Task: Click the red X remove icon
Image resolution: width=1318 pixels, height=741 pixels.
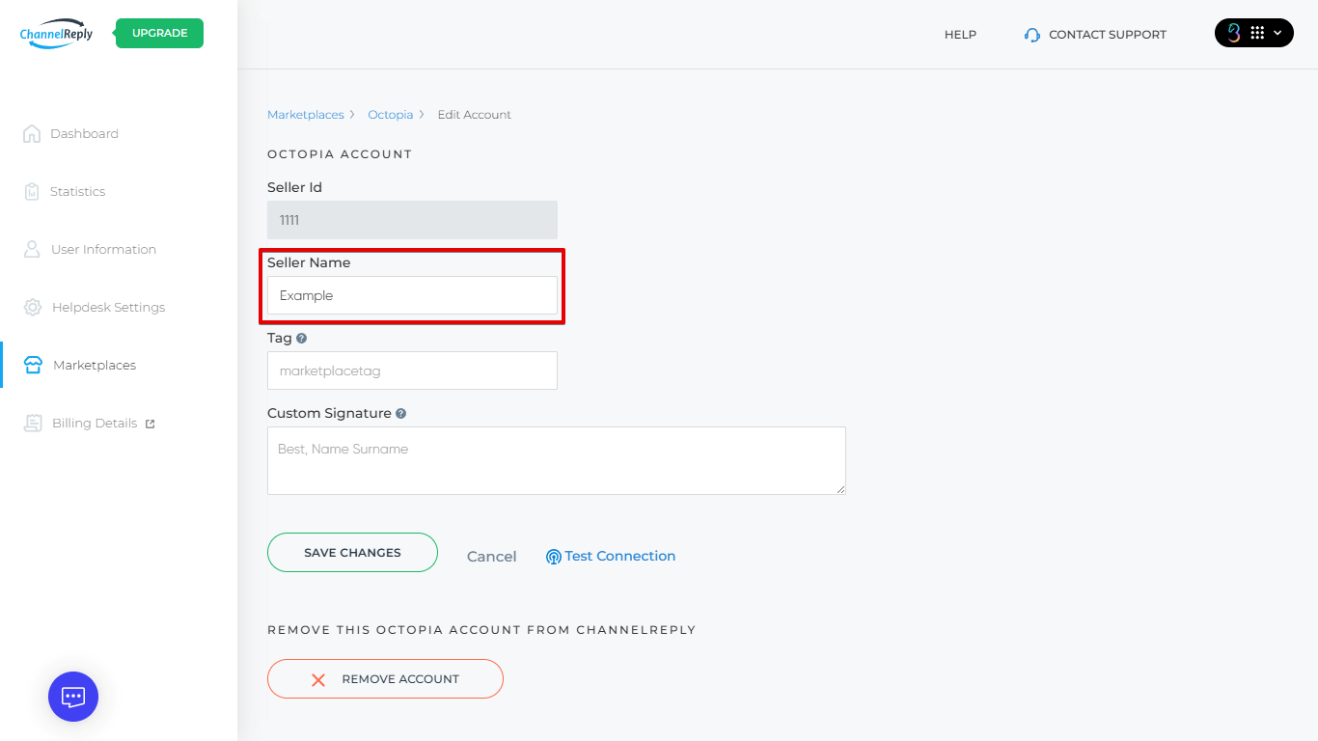Action: pyautogui.click(x=318, y=679)
